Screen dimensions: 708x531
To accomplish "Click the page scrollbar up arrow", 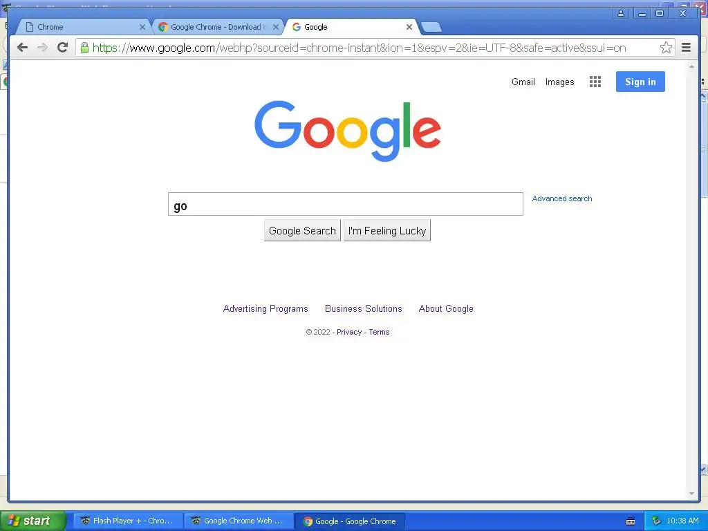I will (691, 67).
